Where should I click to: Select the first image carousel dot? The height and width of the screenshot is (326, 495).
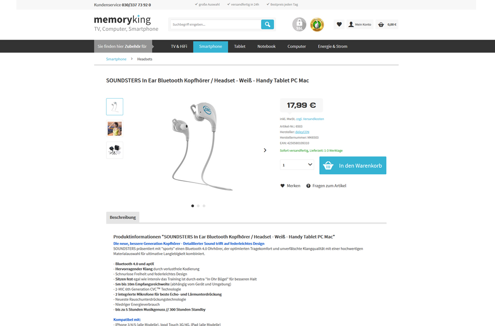coord(192,206)
